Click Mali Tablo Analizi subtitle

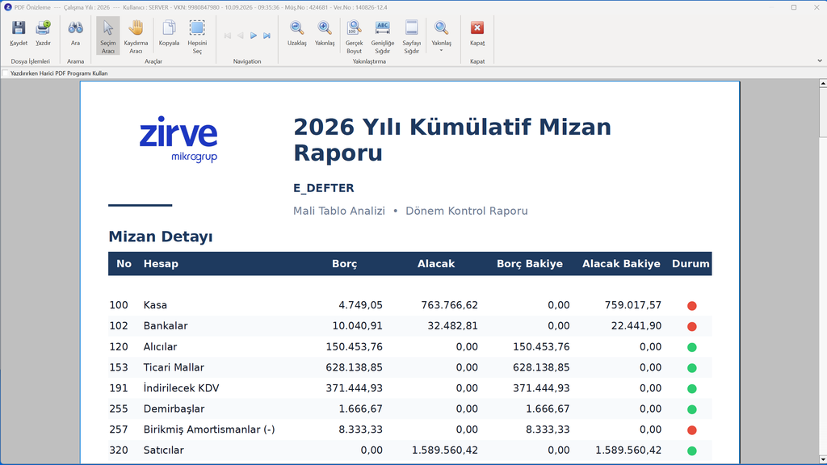(x=339, y=211)
